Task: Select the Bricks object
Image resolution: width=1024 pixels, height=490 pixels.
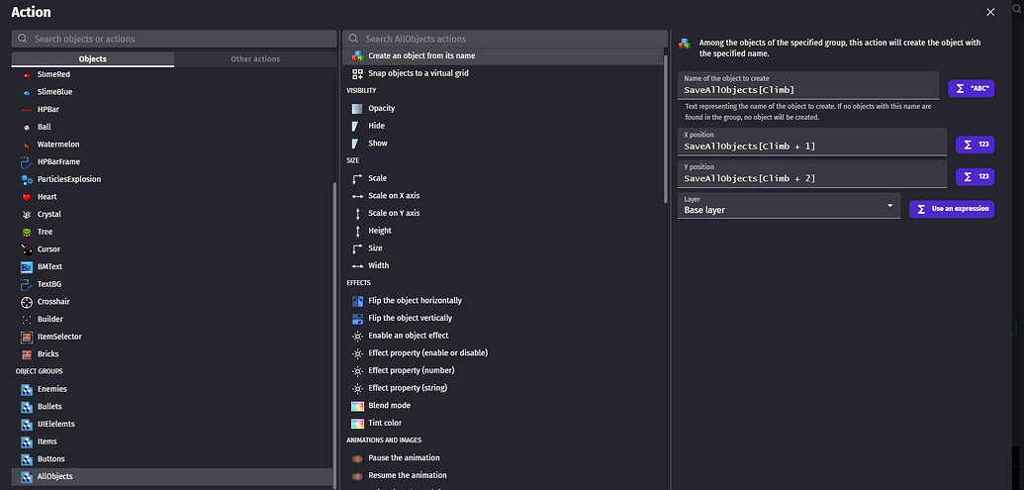Action: pos(47,353)
